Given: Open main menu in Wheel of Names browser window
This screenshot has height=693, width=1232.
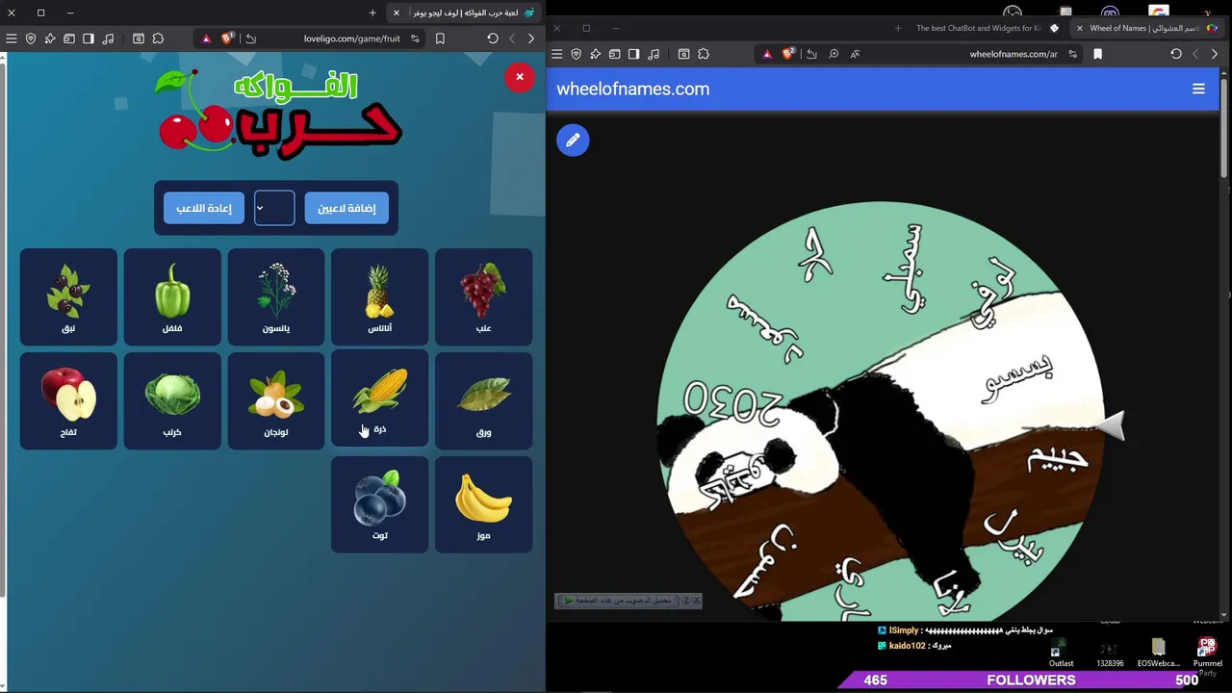Looking at the screenshot, I should coord(556,54).
